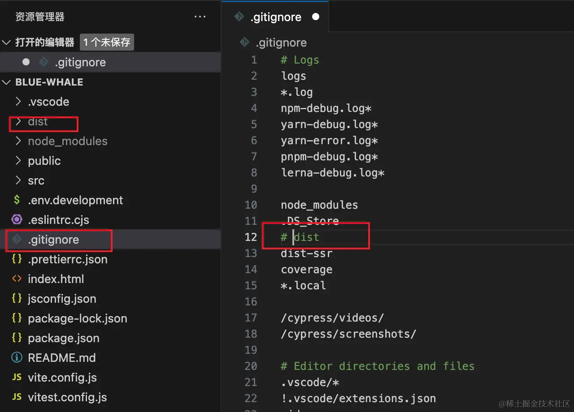
Task: Open the explorer's more actions ellipsis menu
Action: (x=200, y=17)
